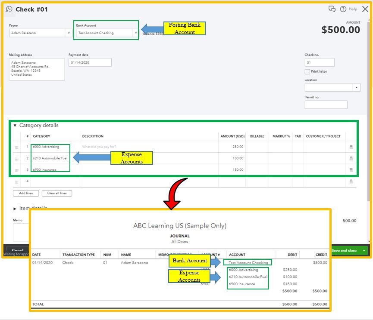Click trash icon on empty line 4
The image size is (373, 320).
351,182
